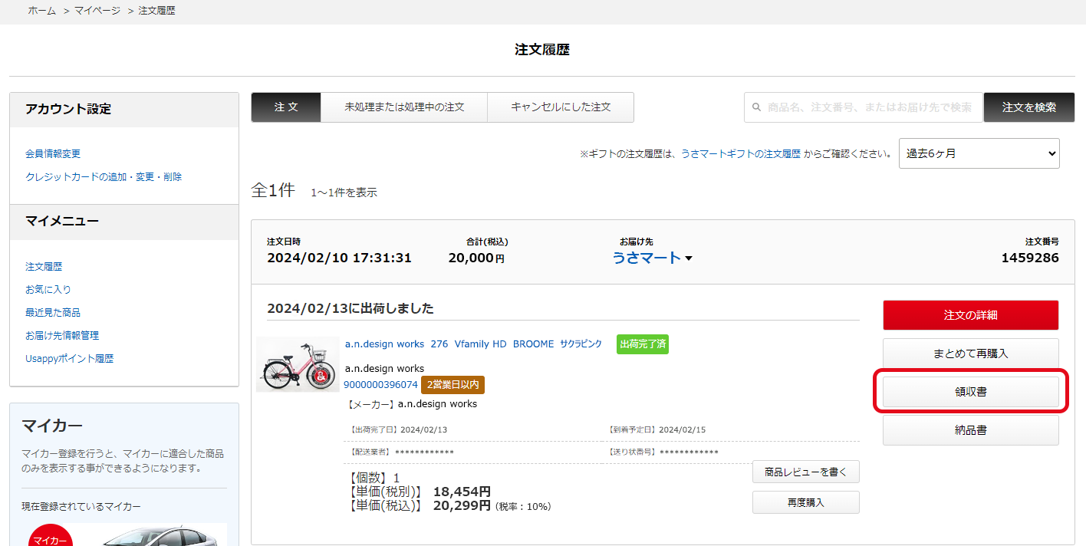Image resolution: width=1086 pixels, height=546 pixels.
Task: Click 商品レビューを書く button
Action: (x=806, y=472)
